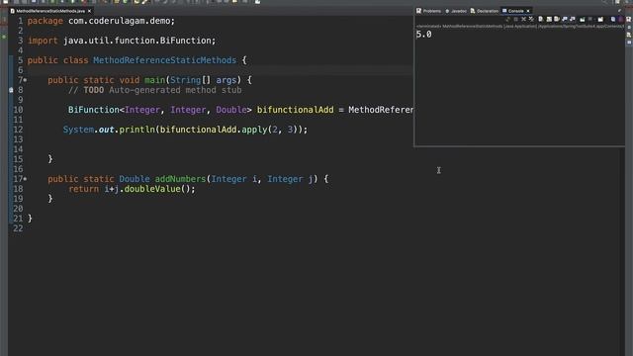Switch to the Javadoc tab
The height and width of the screenshot is (356, 633).
tap(456, 11)
